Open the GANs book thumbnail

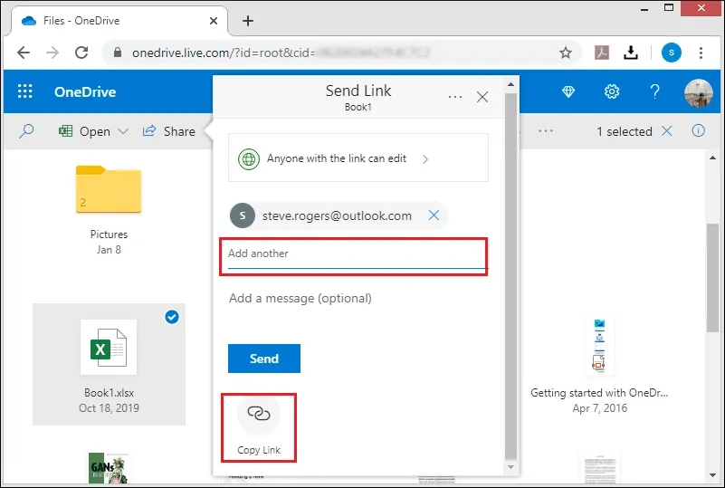click(x=110, y=468)
